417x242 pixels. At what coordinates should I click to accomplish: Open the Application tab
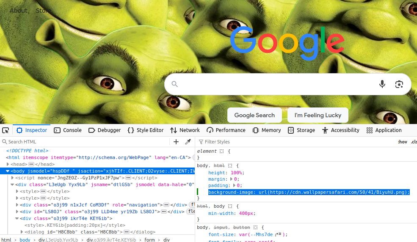tap(384, 130)
